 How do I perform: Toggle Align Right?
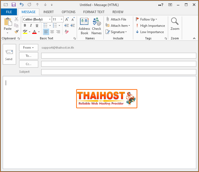click(x=58, y=32)
